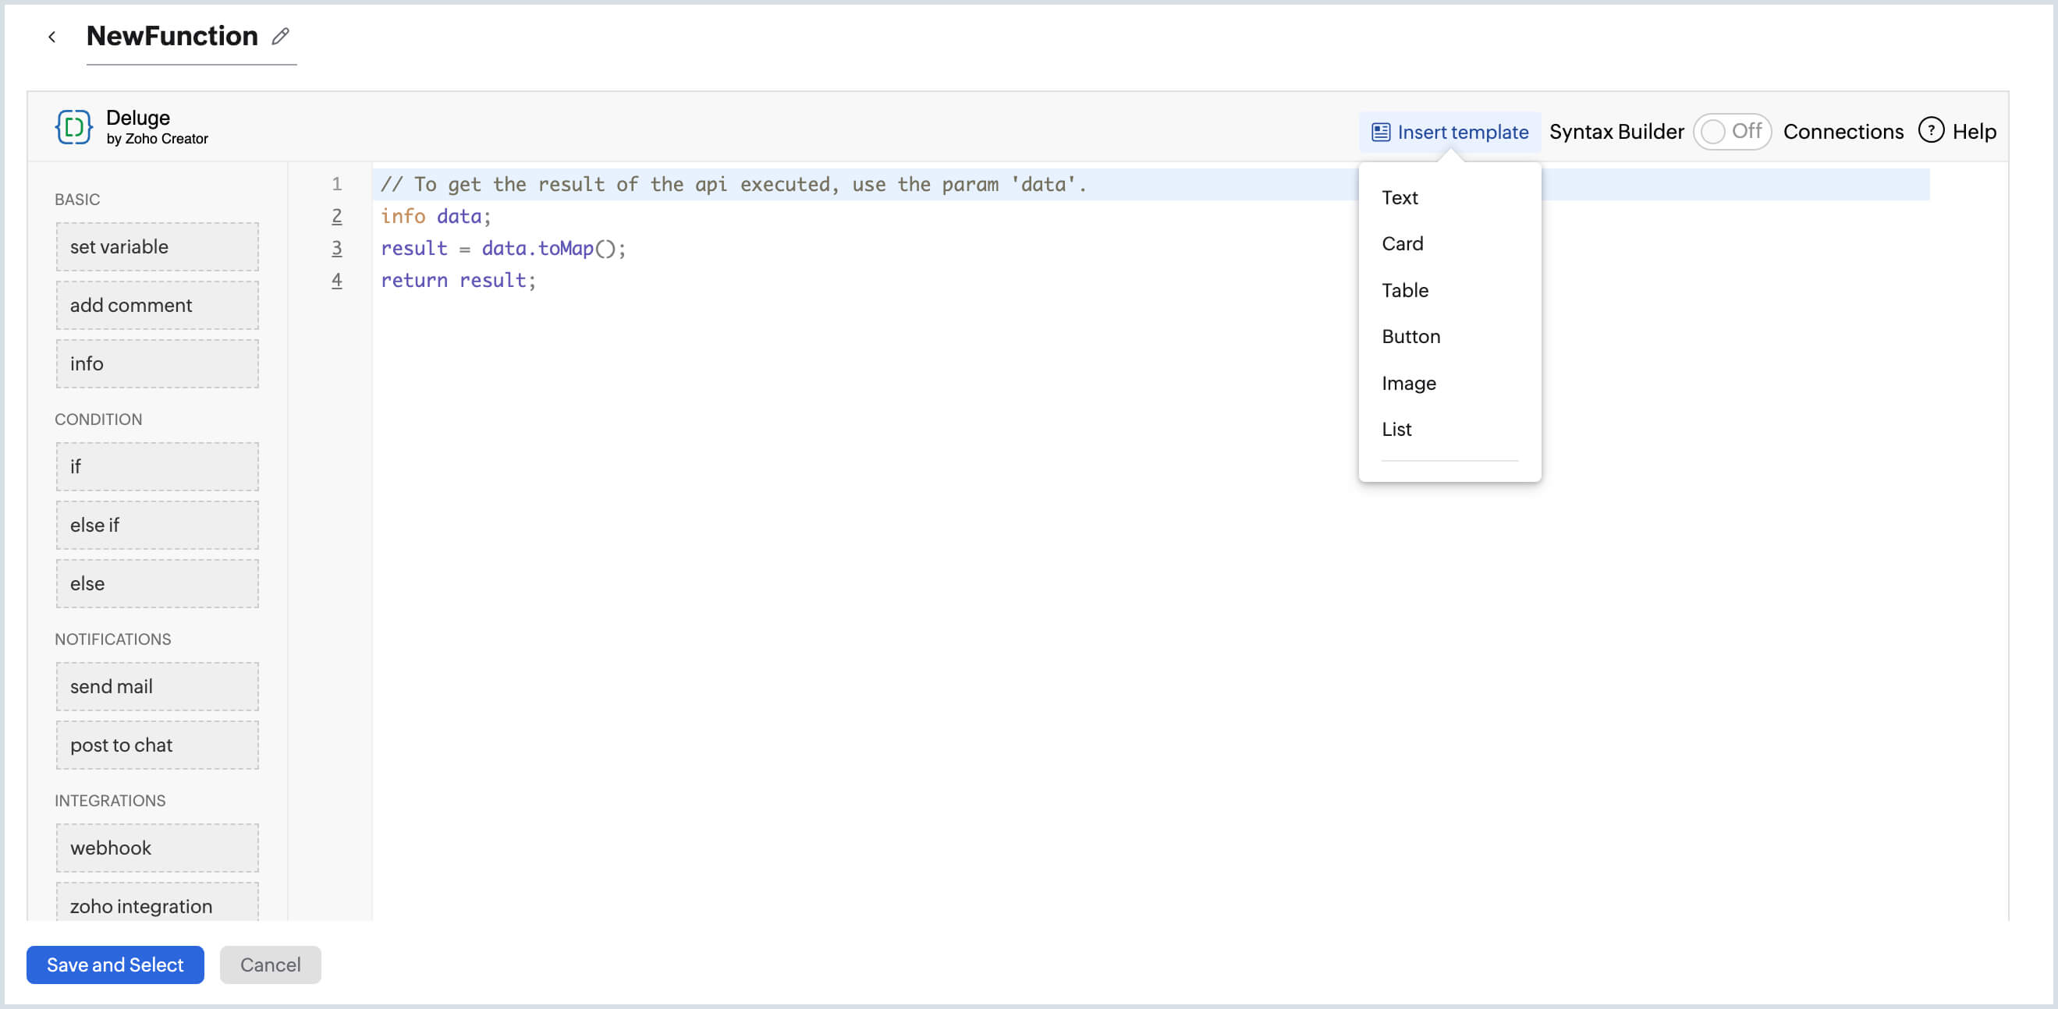Viewport: 2058px width, 1009px height.
Task: Expand the Card template option
Action: 1402,243
